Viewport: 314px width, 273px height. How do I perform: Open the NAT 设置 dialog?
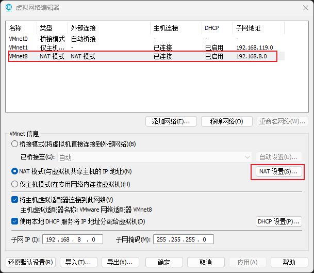278,171
